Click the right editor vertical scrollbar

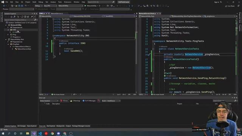[x=237, y=56]
